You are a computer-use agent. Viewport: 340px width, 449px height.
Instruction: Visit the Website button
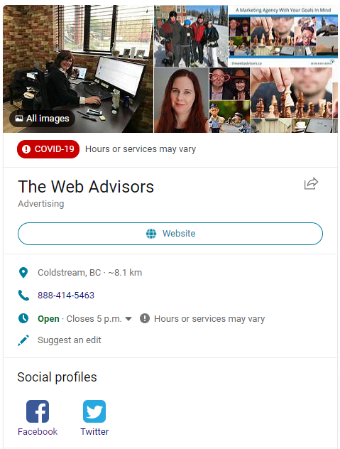pyautogui.click(x=170, y=234)
